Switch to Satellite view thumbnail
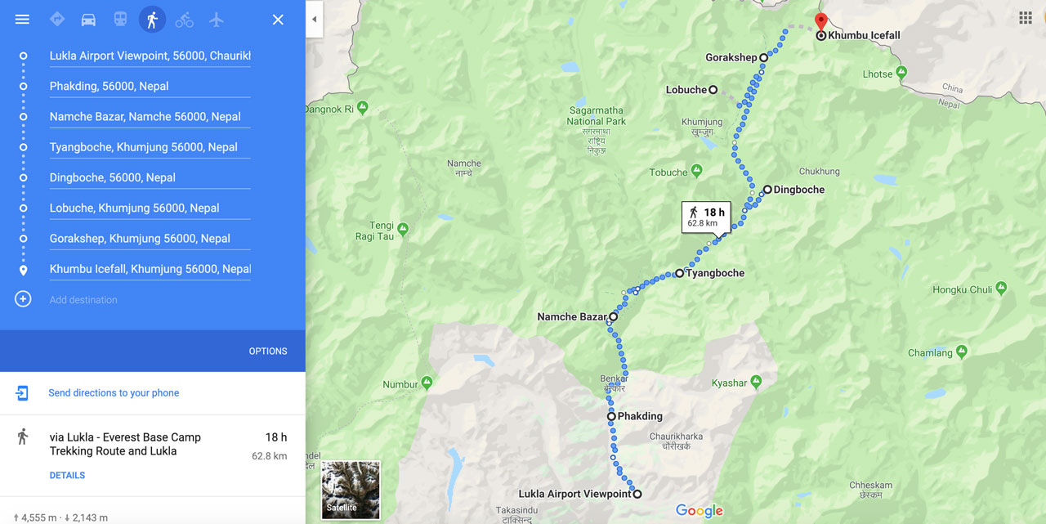Viewport: 1046px width, 524px height. pos(351,490)
